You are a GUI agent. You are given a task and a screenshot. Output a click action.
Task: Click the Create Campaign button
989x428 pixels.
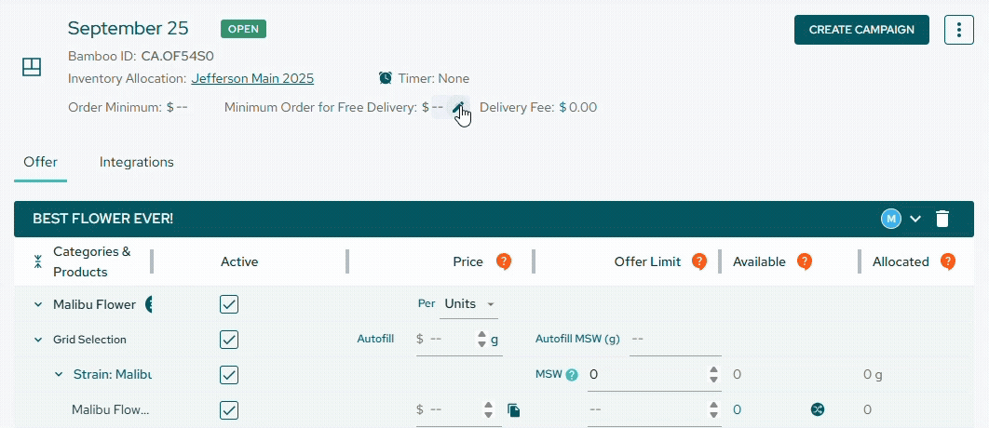point(861,30)
